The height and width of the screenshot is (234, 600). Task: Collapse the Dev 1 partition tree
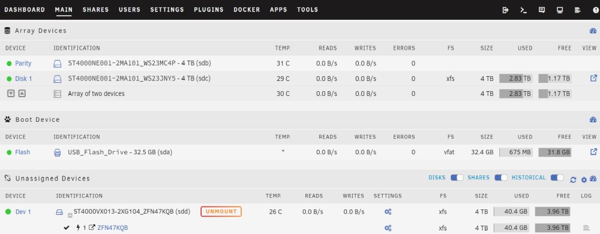click(70, 215)
